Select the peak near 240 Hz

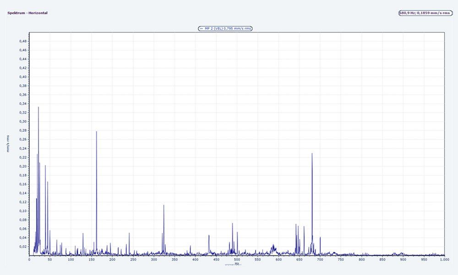[x=129, y=234]
